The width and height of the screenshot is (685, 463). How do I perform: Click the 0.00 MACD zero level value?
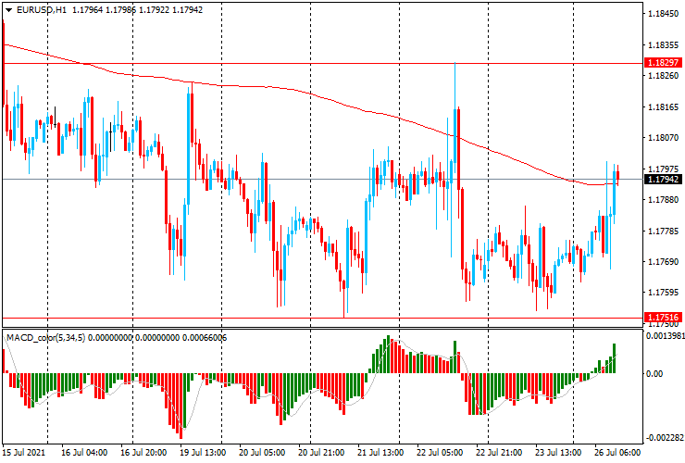(654, 374)
